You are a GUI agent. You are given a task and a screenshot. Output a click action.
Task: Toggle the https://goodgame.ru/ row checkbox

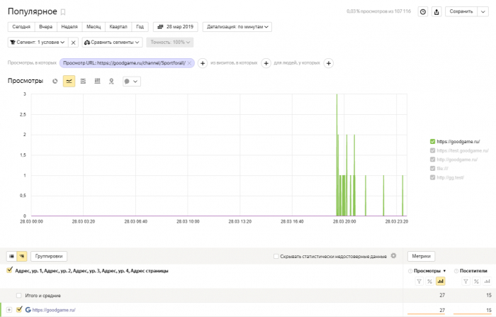coord(19,309)
